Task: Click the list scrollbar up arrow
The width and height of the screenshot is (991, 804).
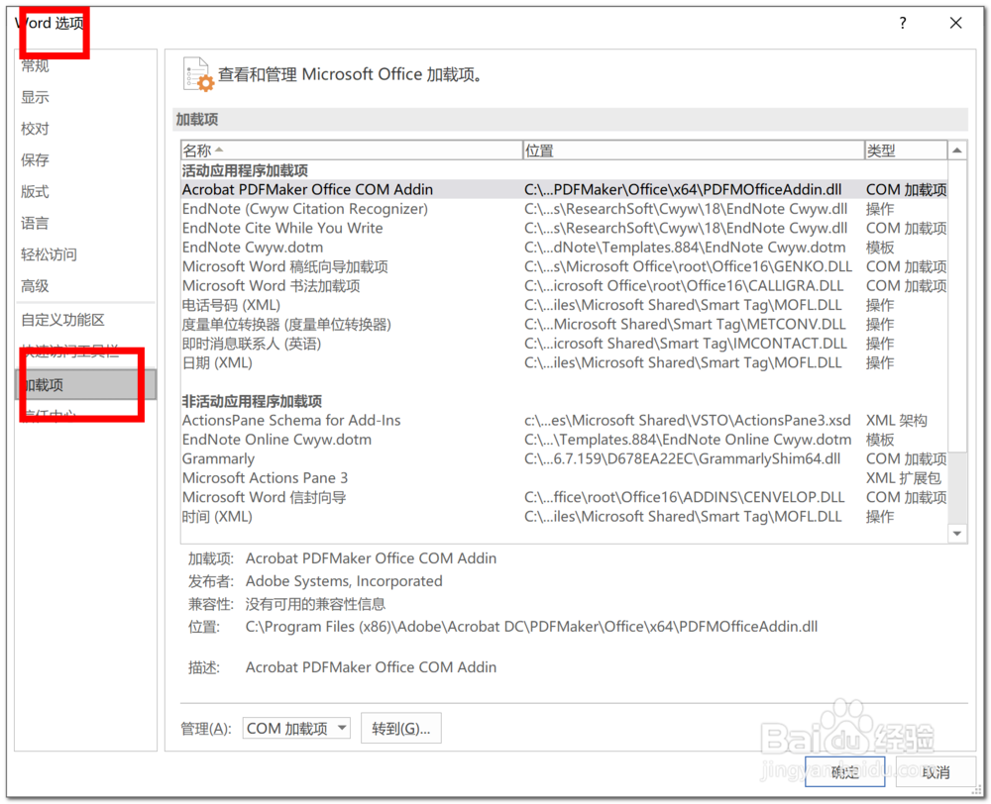Action: [957, 151]
